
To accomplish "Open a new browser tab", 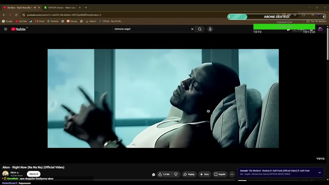I will point(86,8).
